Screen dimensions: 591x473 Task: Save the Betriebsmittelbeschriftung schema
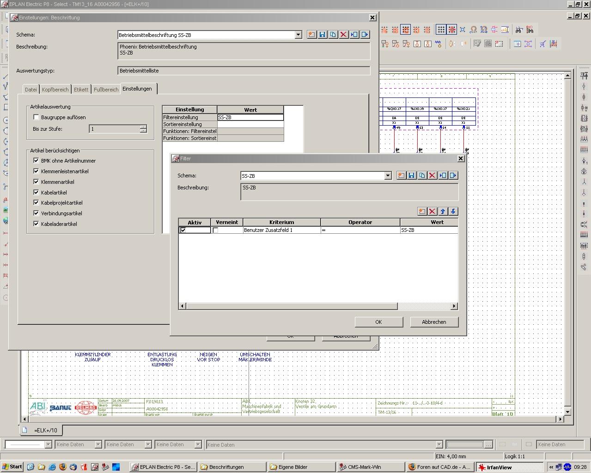(x=323, y=35)
